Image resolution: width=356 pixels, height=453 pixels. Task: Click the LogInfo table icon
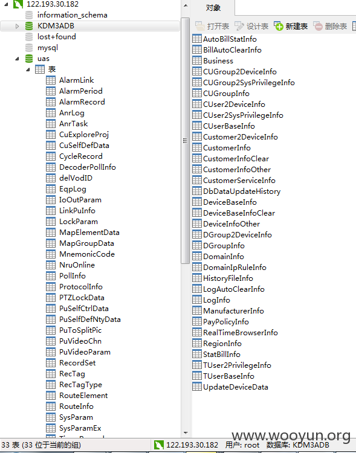[x=197, y=300]
